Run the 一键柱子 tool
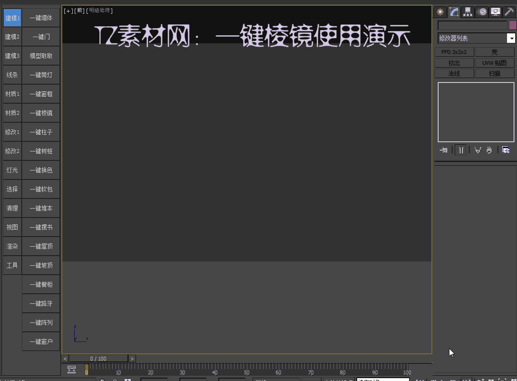Image resolution: width=517 pixels, height=381 pixels. click(41, 132)
